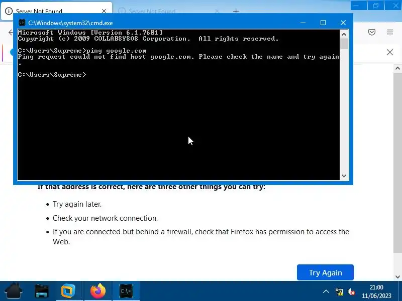This screenshot has height=301, width=402.
Task: Click the firewall permission bullet text
Action: pos(201,237)
